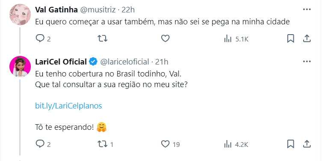Click Val Gatinha's avatar picture
328x161 pixels.
tap(20, 15)
